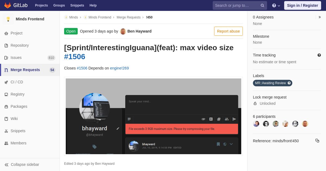This screenshot has height=171, width=326.
Task: Click the fifth participant avatar
Action: click(295, 124)
